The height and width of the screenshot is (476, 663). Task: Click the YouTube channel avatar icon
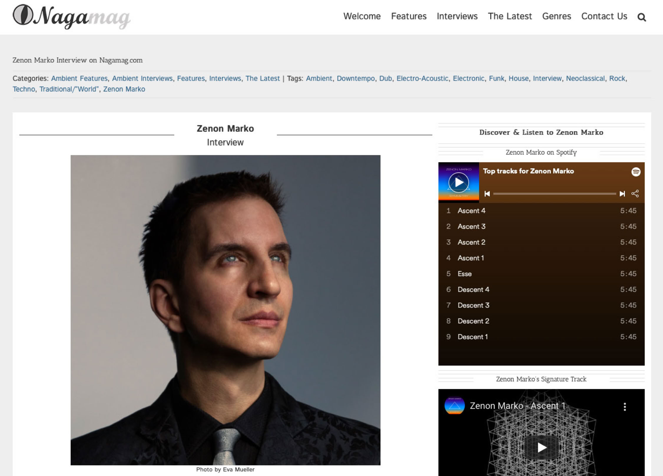(x=454, y=406)
